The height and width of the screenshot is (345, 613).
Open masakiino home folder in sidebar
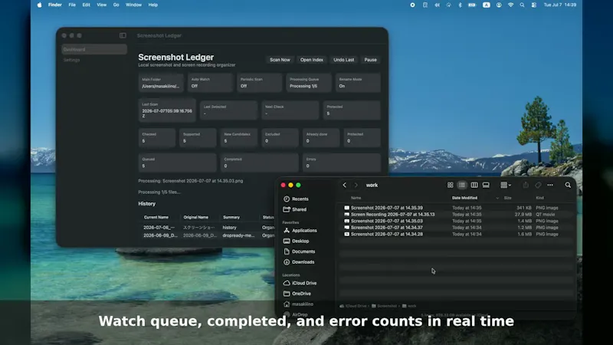pos(298,304)
